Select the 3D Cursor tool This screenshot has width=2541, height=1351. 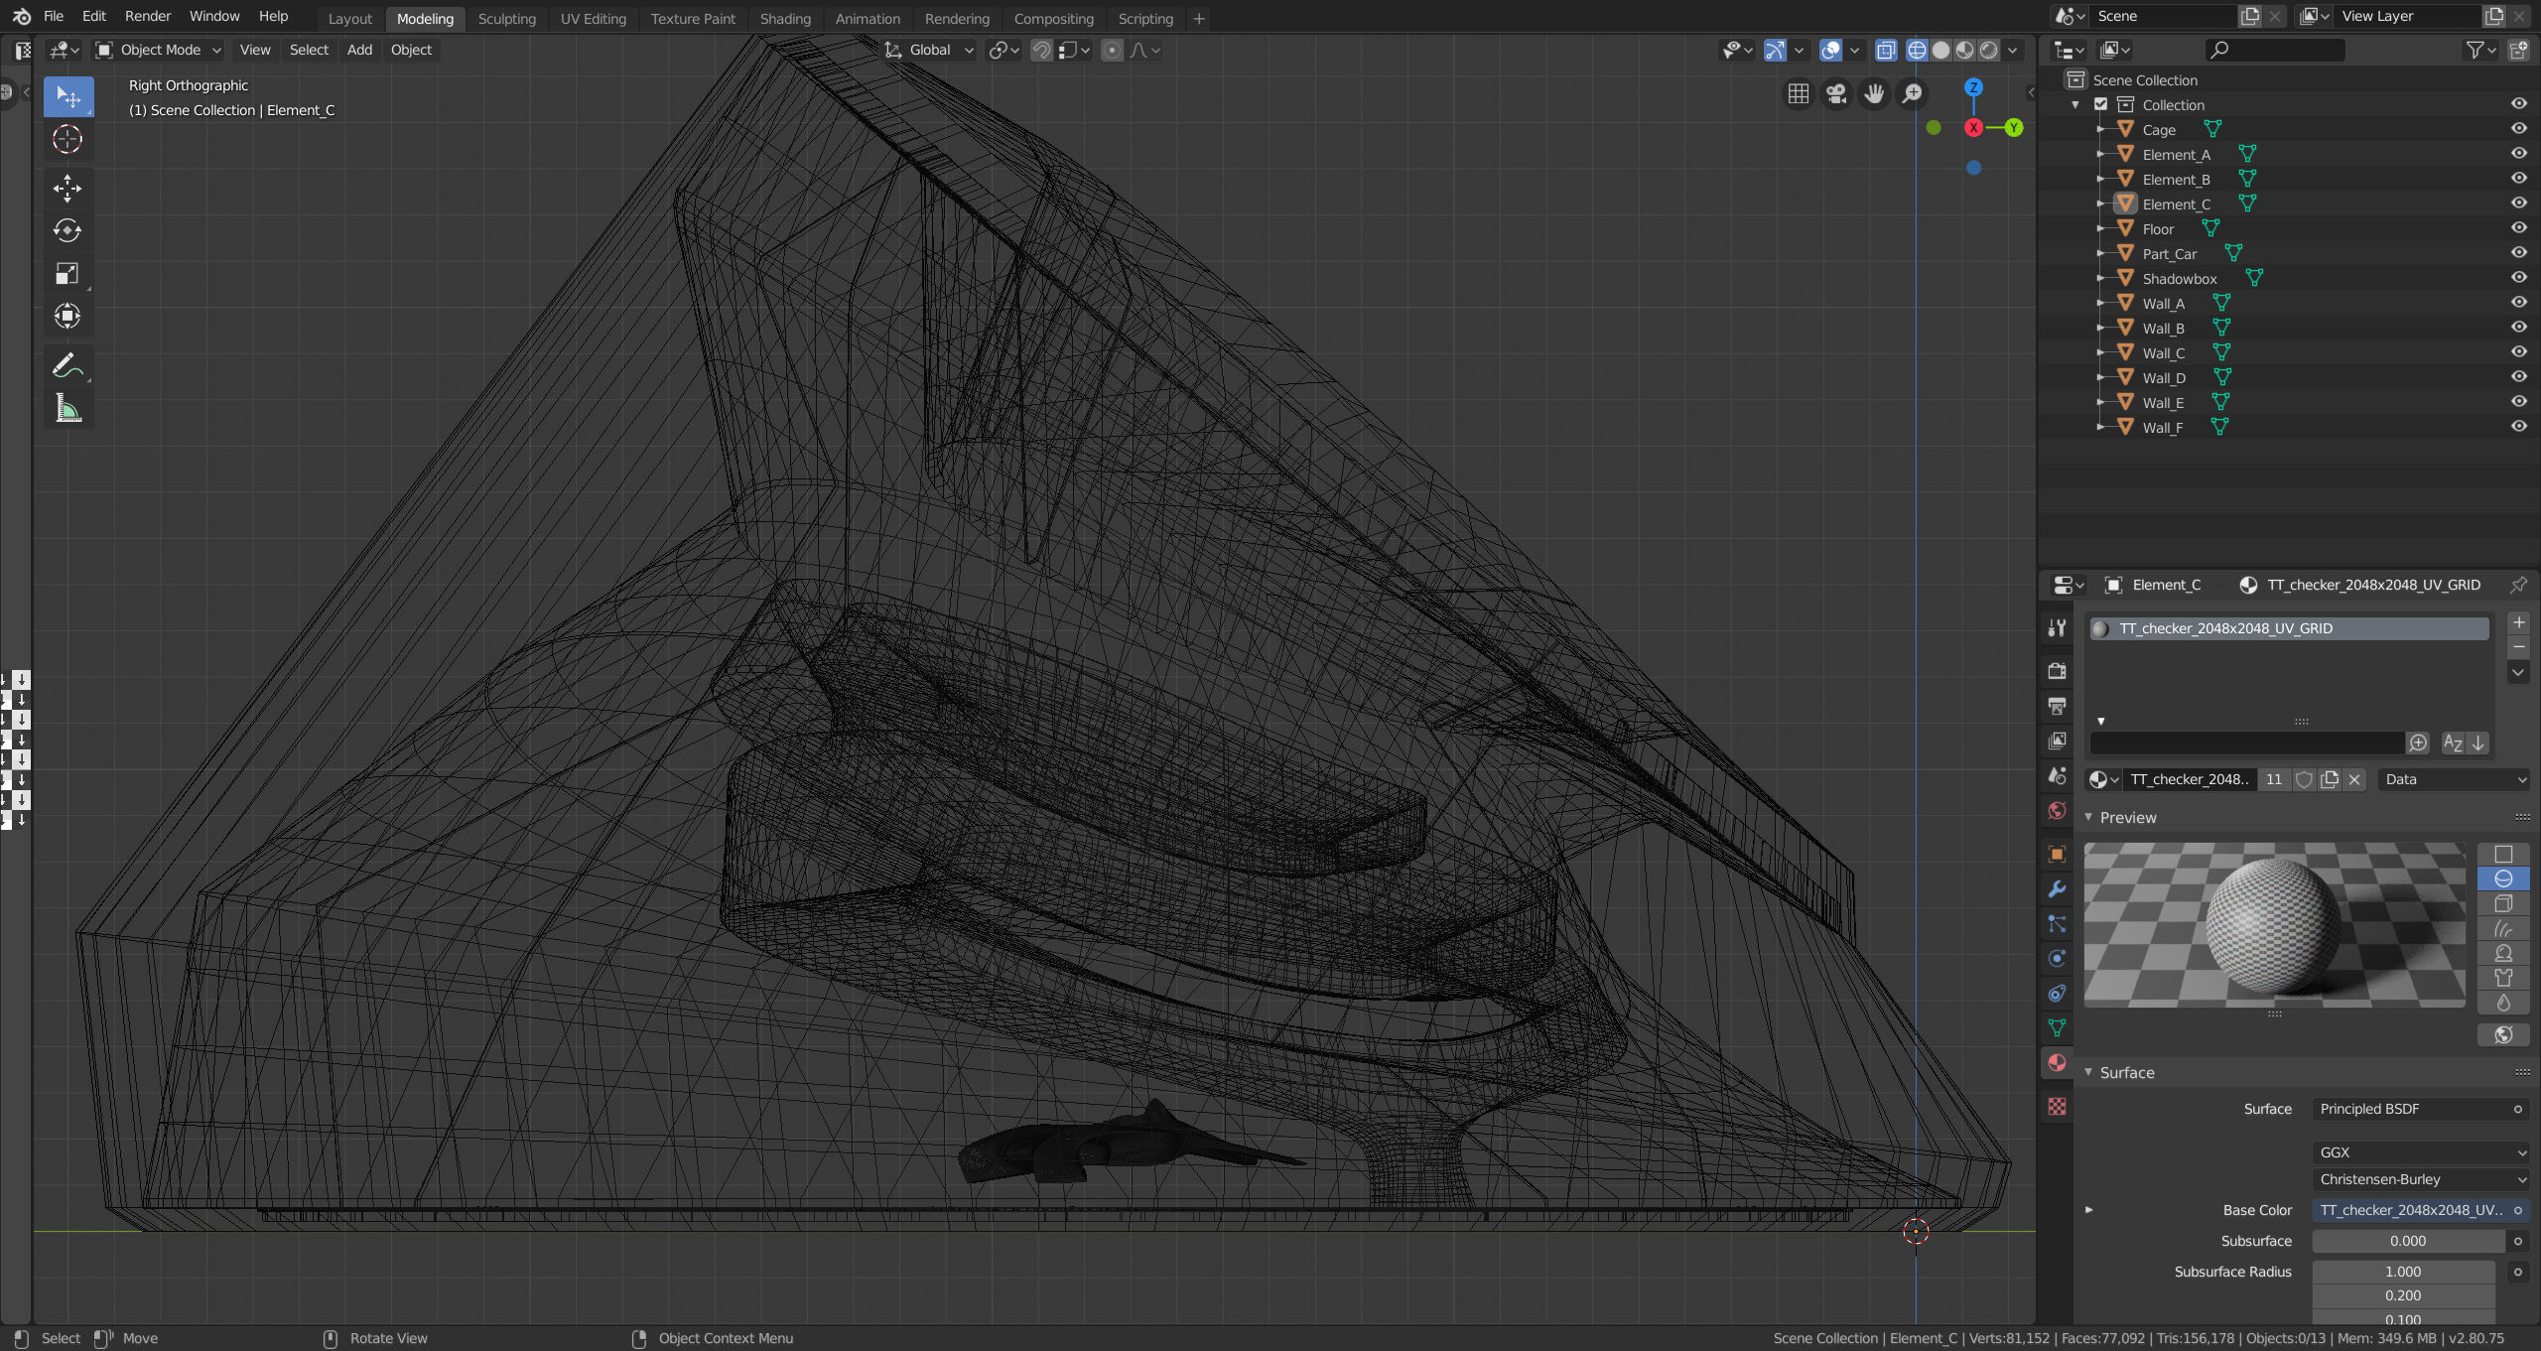[67, 140]
